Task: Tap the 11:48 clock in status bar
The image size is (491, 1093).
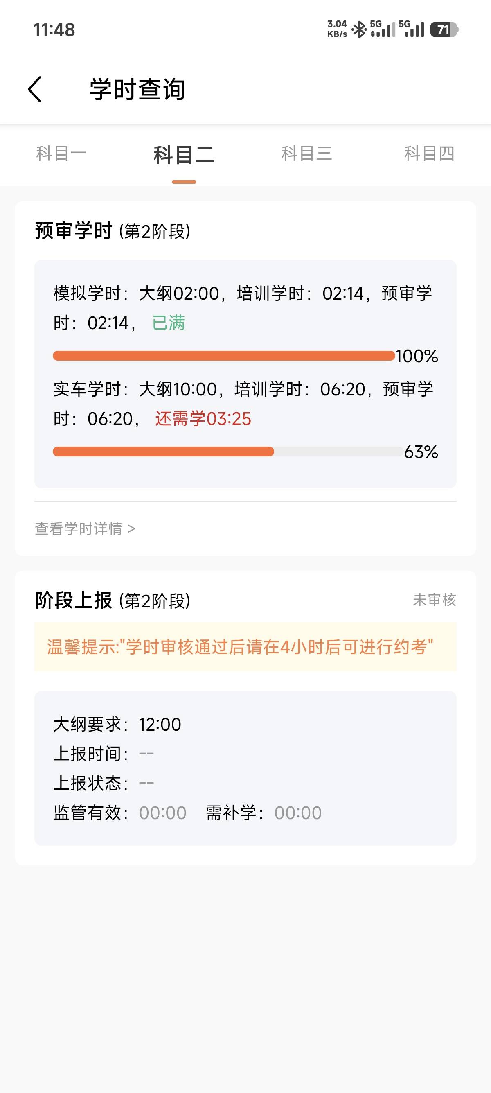Action: (x=54, y=30)
